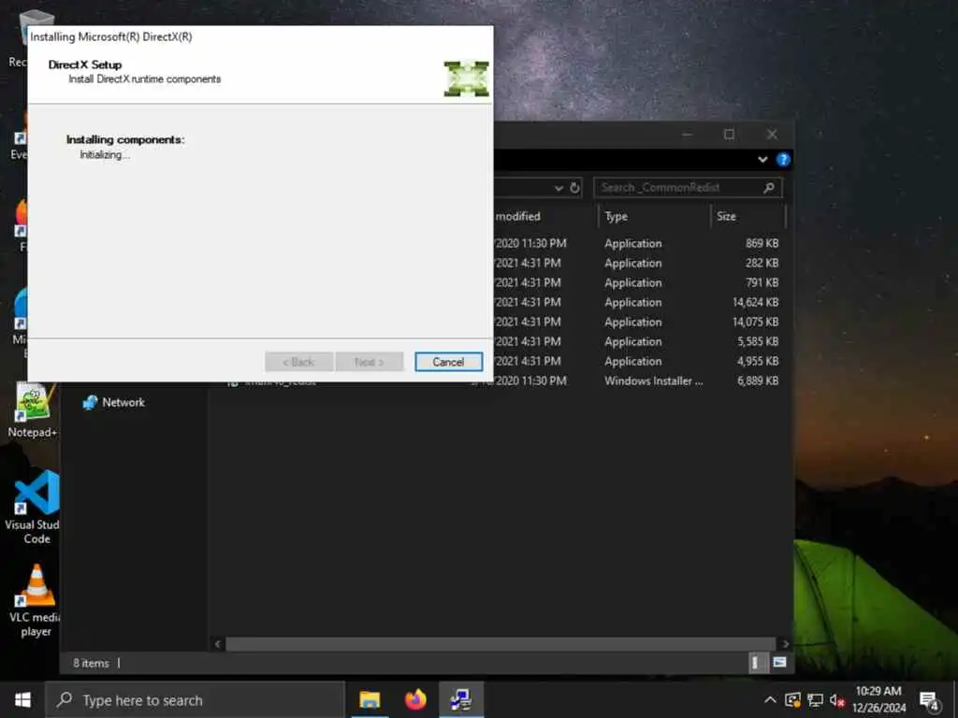Image resolution: width=958 pixels, height=718 pixels.
Task: Show hidden icons in the system tray
Action: coord(770,699)
